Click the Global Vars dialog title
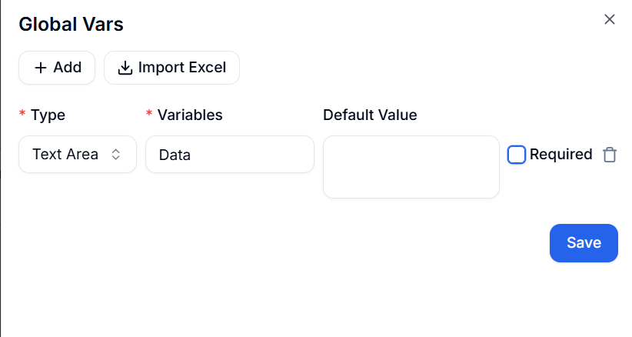632x337 pixels. tap(71, 24)
